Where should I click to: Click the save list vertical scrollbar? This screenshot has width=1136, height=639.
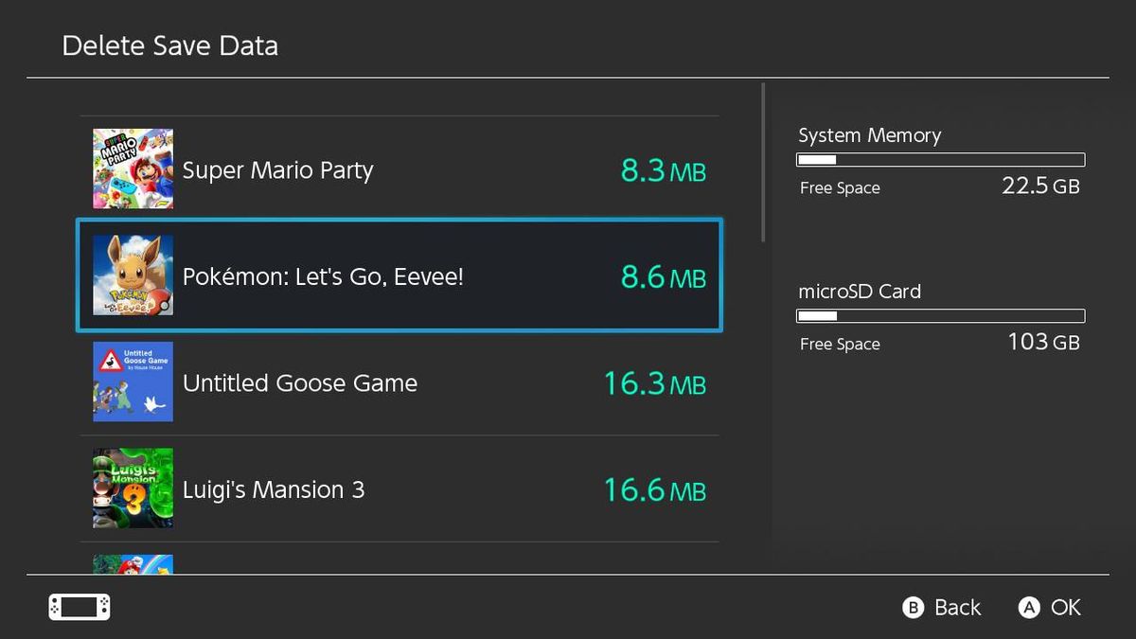[x=763, y=163]
